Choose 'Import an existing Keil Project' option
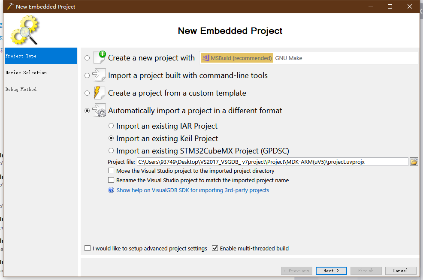The image size is (423, 280). tap(111, 138)
